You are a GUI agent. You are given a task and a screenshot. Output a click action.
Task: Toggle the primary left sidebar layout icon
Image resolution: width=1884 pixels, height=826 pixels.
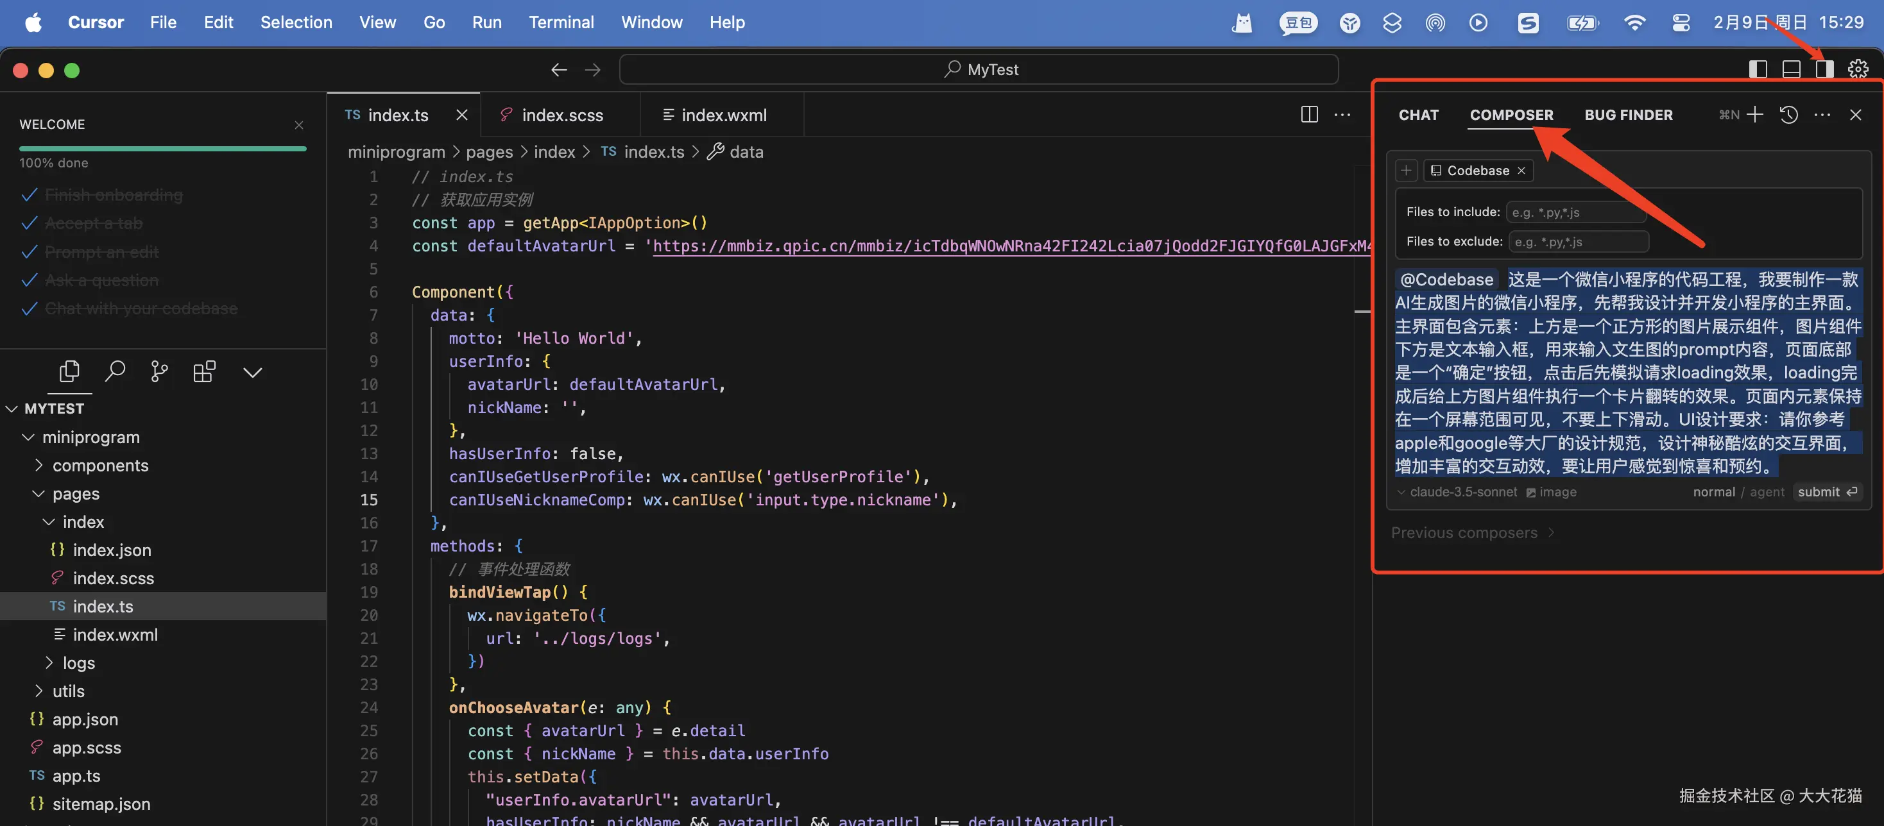point(1758,69)
